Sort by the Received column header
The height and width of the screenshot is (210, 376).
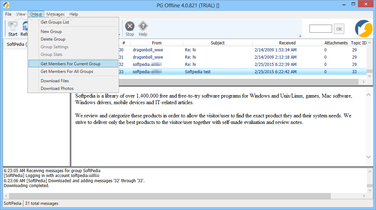[287, 43]
